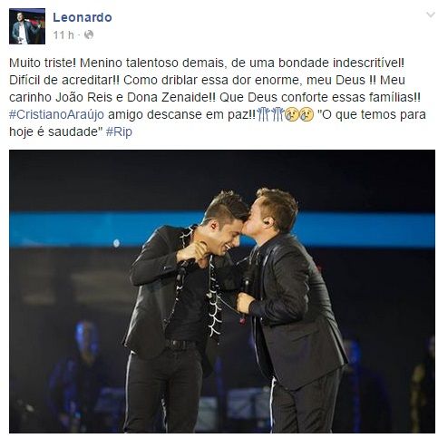
Task: Open Leonardo's profile picture thumbnail
Action: (27, 26)
